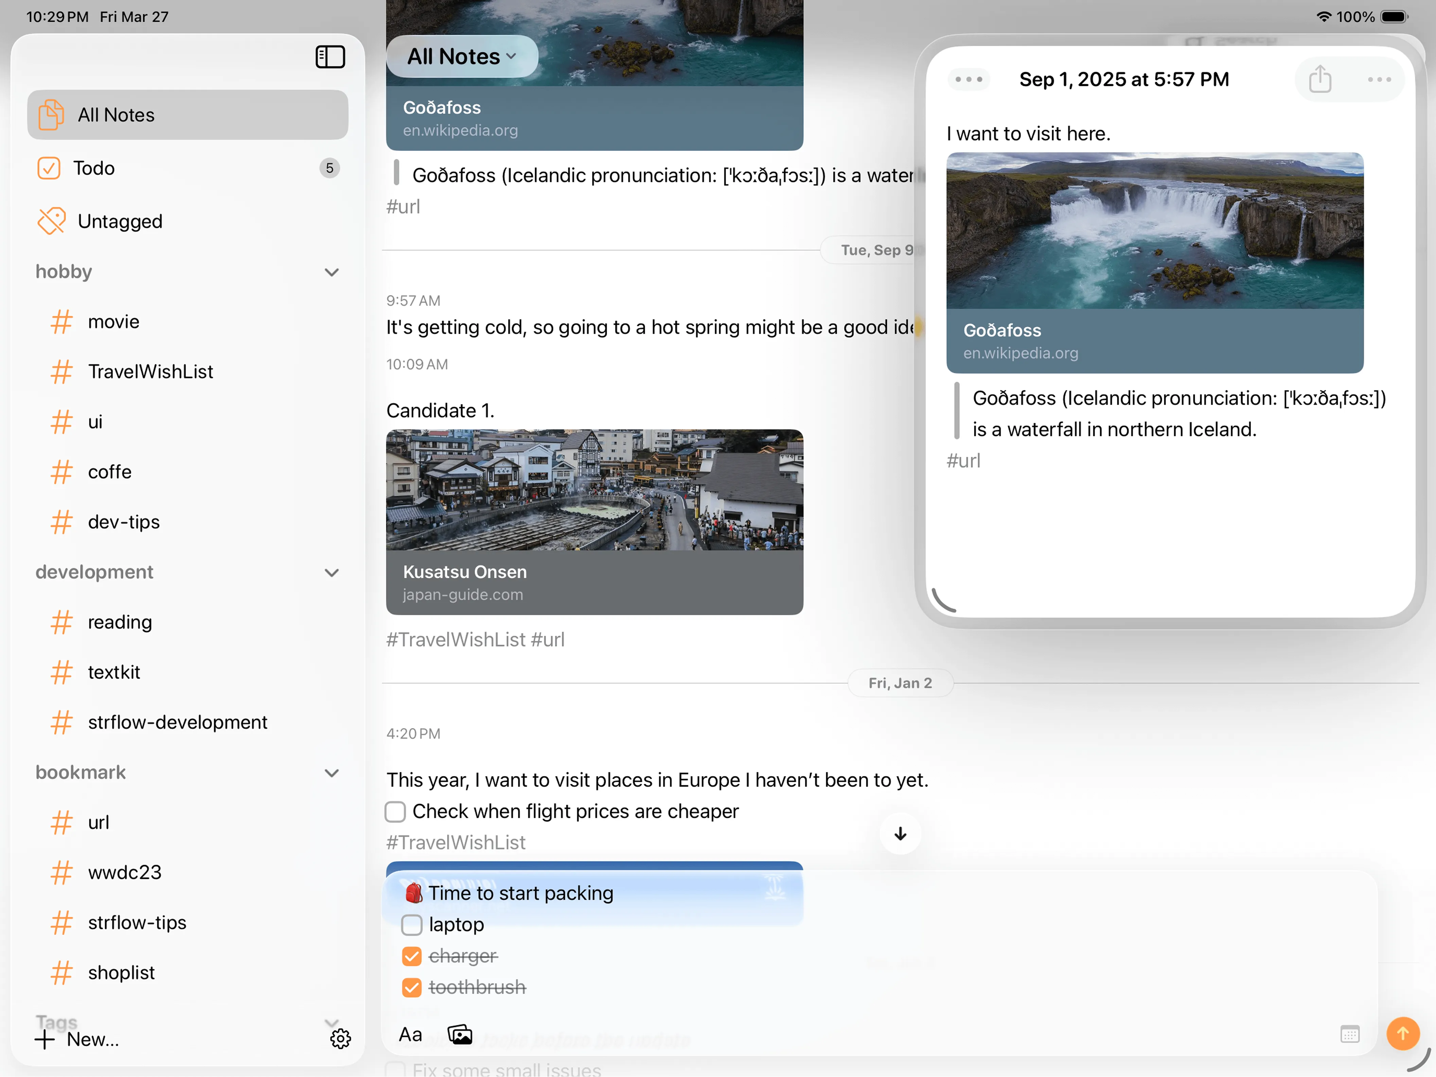Image resolution: width=1436 pixels, height=1077 pixels.
Task: Tap the Goðafoss waterfall photo in popup
Action: point(1155,231)
